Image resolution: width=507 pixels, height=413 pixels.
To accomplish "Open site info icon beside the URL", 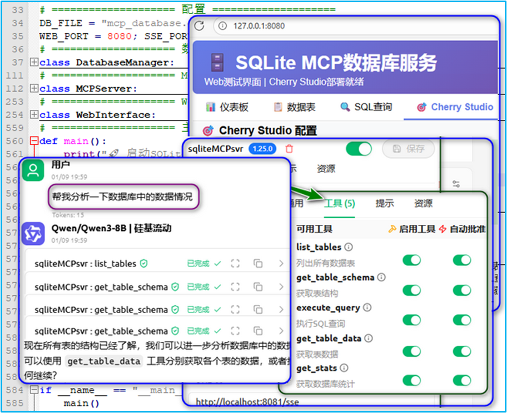I will [222, 26].
